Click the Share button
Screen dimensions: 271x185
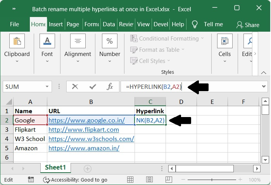[x=248, y=25]
